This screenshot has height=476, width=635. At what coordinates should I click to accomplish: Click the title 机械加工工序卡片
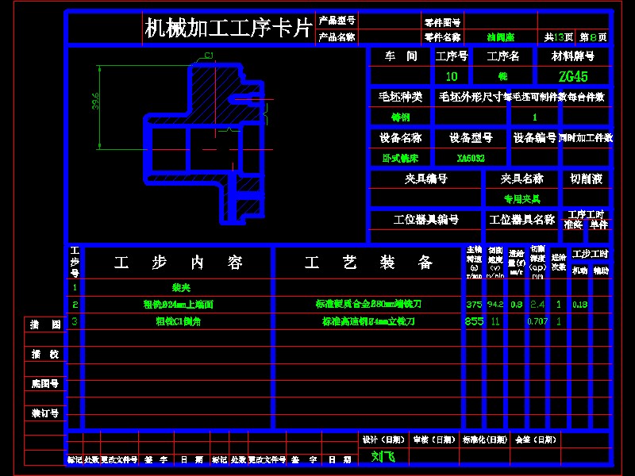pyautogui.click(x=227, y=26)
